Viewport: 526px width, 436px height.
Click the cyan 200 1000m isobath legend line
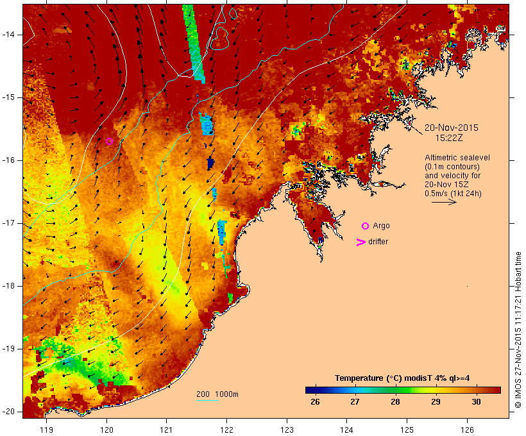point(207,400)
